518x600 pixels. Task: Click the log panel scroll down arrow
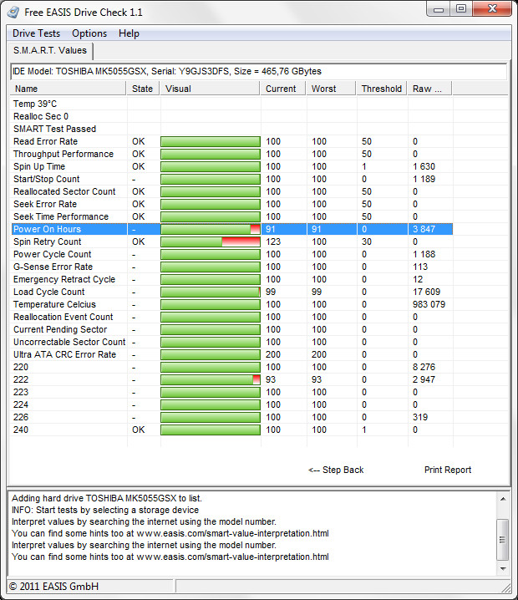503,569
